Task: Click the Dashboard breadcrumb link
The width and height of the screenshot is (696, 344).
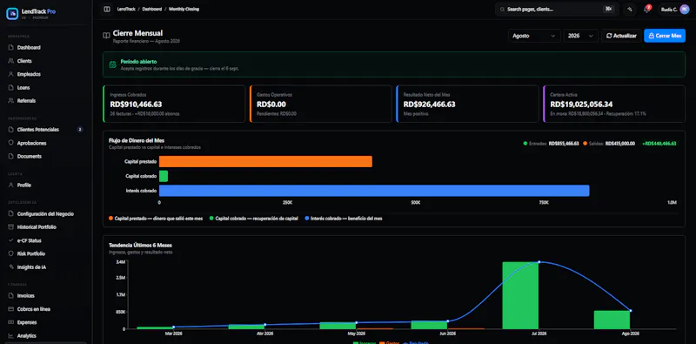Action: point(151,9)
